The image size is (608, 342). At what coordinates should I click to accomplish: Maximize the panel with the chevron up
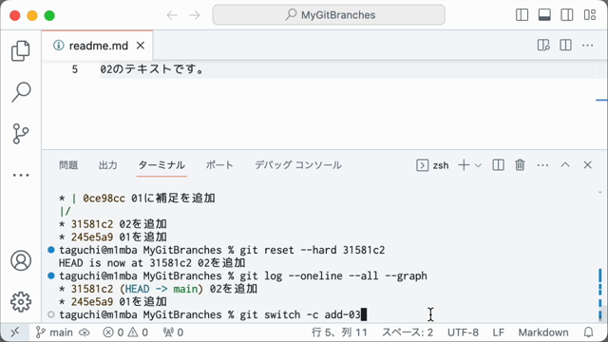point(565,164)
